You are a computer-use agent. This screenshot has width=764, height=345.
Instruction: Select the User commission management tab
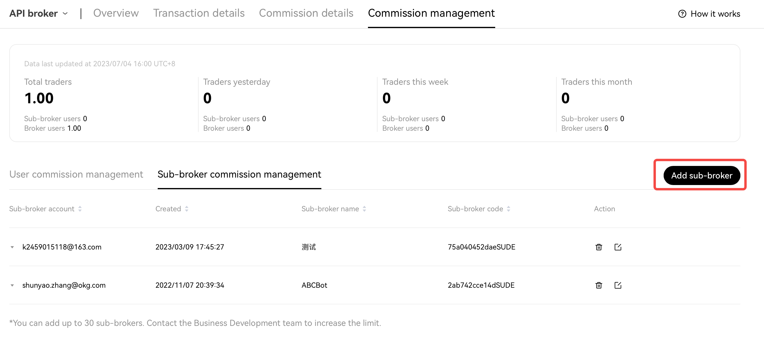point(76,174)
